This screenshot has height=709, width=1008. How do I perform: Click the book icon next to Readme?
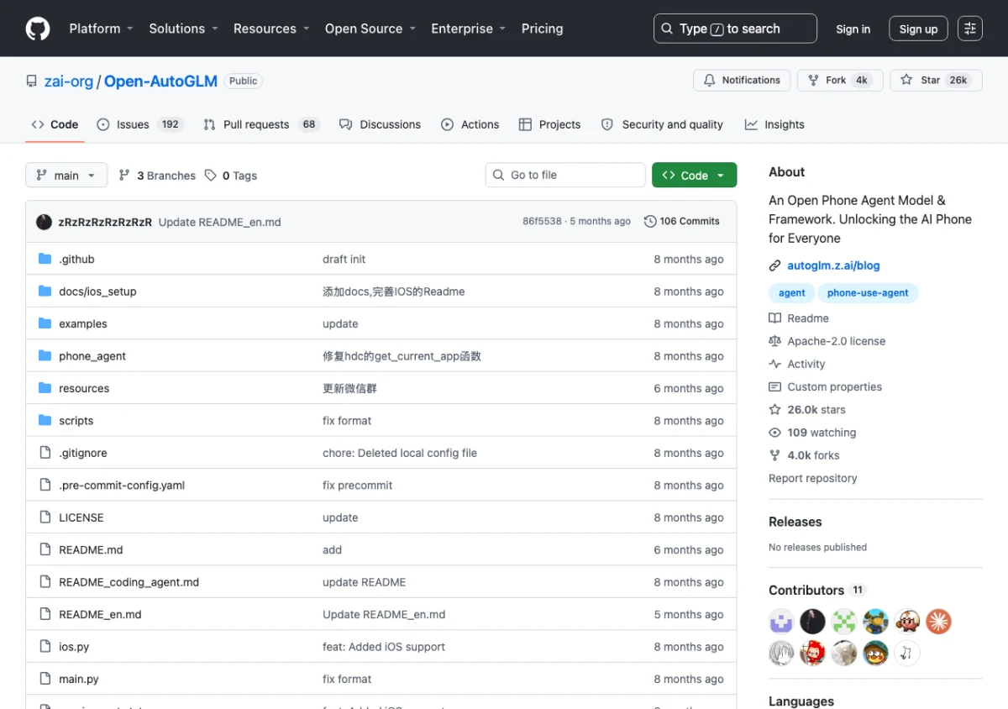tap(775, 318)
